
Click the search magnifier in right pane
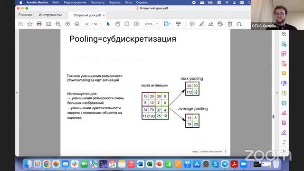pyautogui.click(x=284, y=34)
